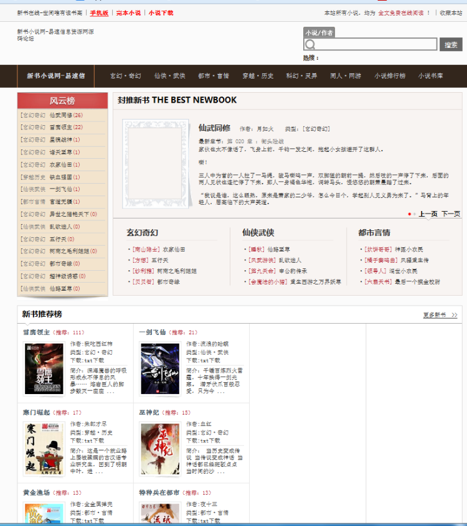Open 黄金渔场 title link
The width and height of the screenshot is (467, 526).
(x=36, y=493)
